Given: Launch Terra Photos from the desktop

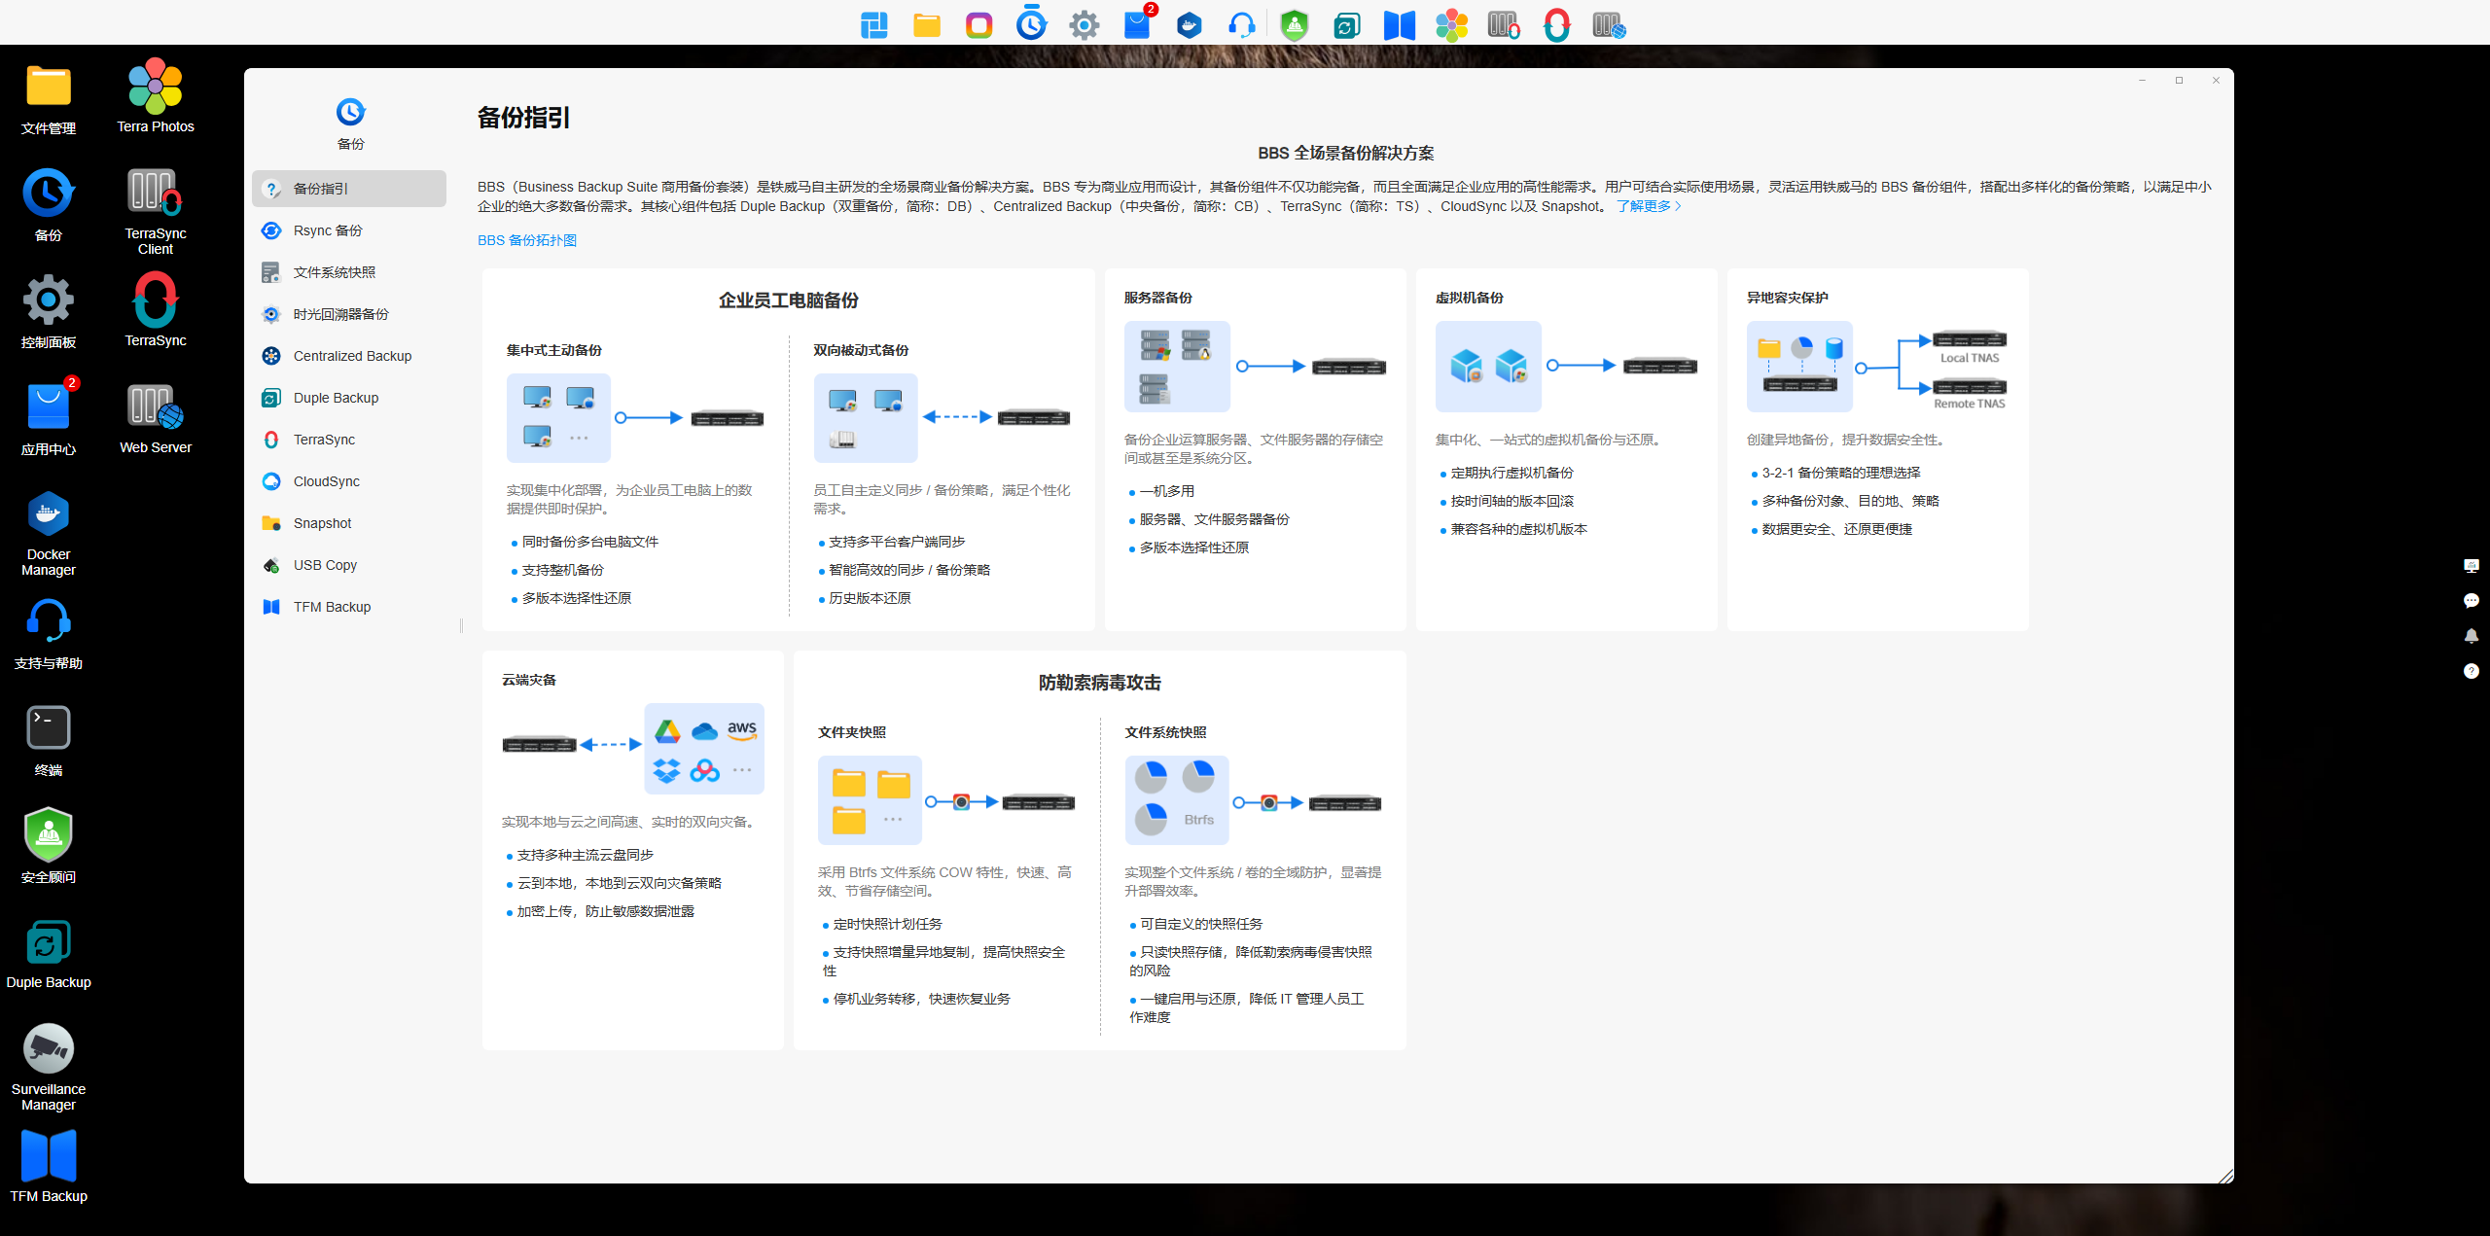Looking at the screenshot, I should point(156,96).
